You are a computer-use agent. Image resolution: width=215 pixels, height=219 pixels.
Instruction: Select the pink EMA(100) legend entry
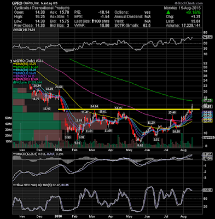(x=25, y=79)
